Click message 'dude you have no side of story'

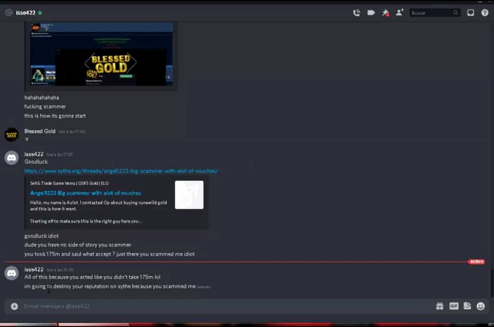point(78,245)
